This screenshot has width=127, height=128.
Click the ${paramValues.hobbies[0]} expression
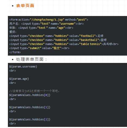[30, 95]
